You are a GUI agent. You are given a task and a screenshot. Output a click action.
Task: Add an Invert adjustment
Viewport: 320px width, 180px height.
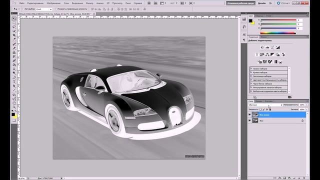(259, 61)
